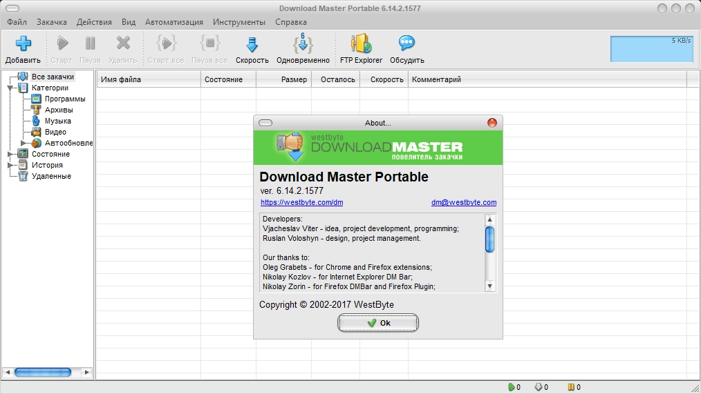Open the Справка menu
This screenshot has width=701, height=394.
tap(291, 22)
